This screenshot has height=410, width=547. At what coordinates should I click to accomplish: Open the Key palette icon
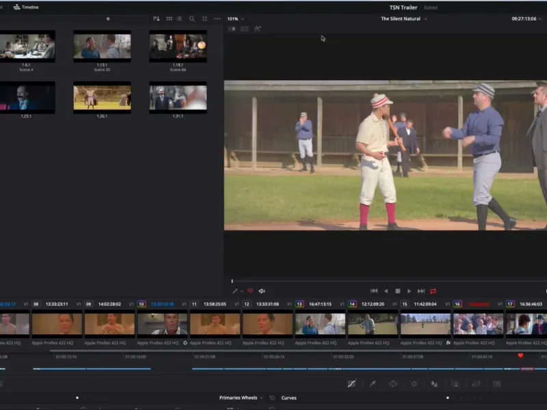click(x=455, y=384)
